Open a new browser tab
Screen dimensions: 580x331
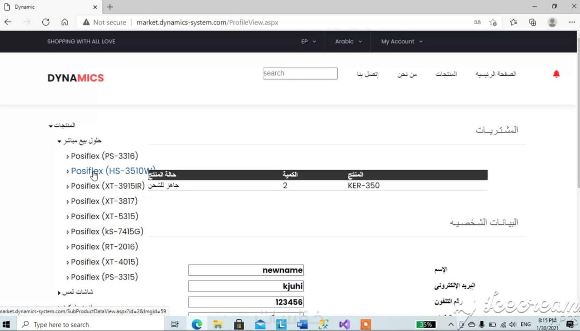pos(110,7)
